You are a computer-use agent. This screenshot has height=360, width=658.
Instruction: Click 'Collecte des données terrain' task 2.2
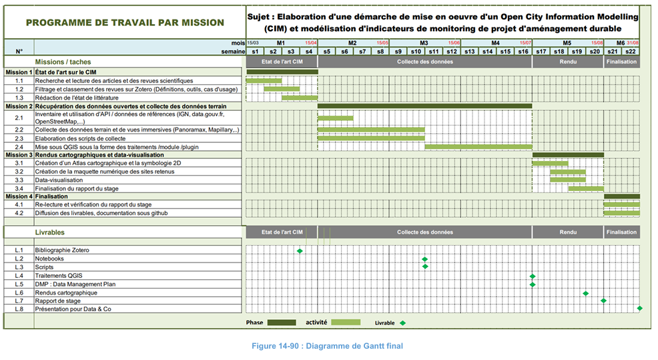[x=137, y=130]
